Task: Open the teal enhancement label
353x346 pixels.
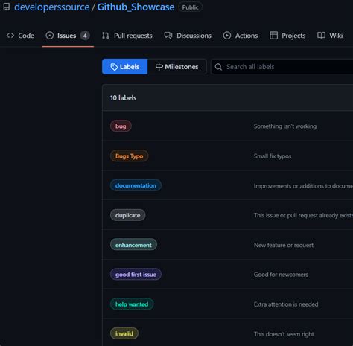Action: [133, 245]
